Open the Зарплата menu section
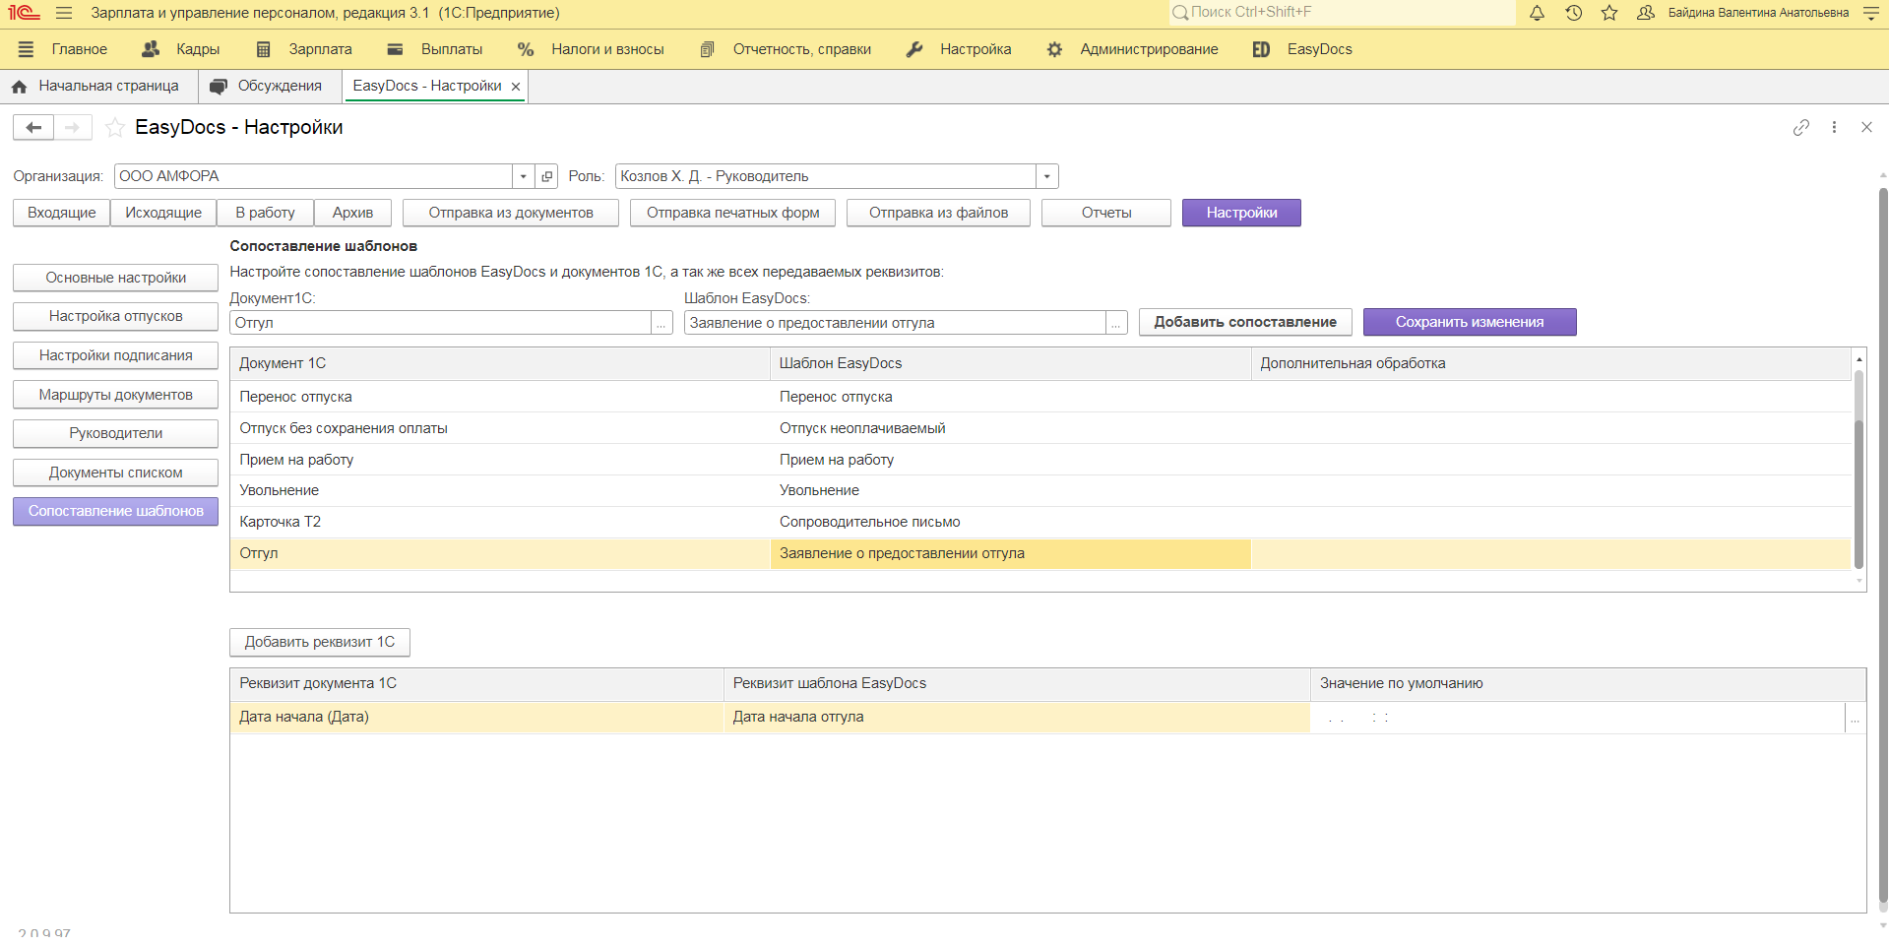 304,49
